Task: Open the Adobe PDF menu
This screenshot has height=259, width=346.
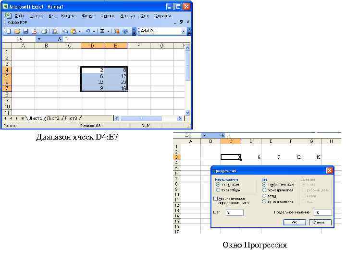Action: click(x=17, y=23)
